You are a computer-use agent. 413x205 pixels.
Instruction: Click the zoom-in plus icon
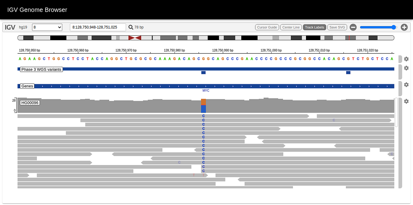pos(404,27)
